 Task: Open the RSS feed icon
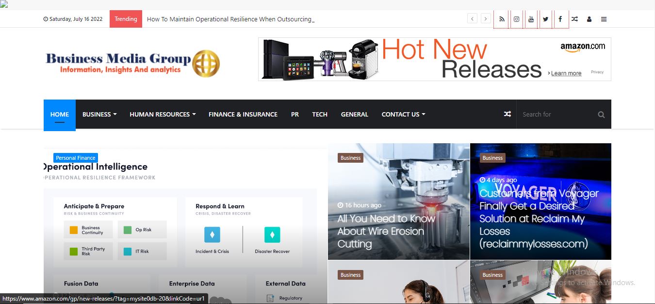[x=502, y=19]
